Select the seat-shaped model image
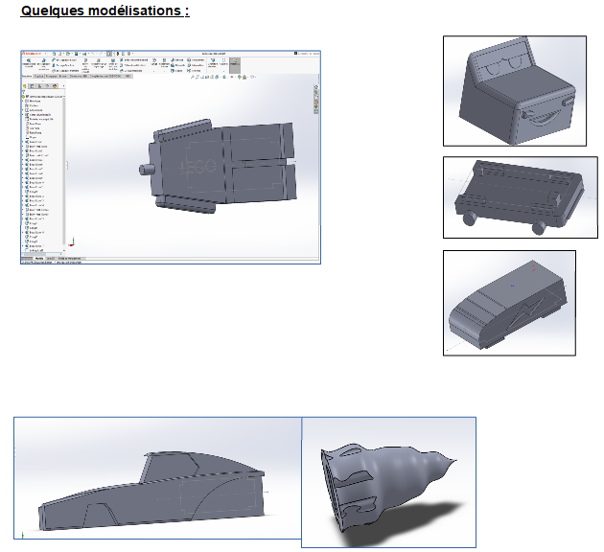 coord(514,91)
